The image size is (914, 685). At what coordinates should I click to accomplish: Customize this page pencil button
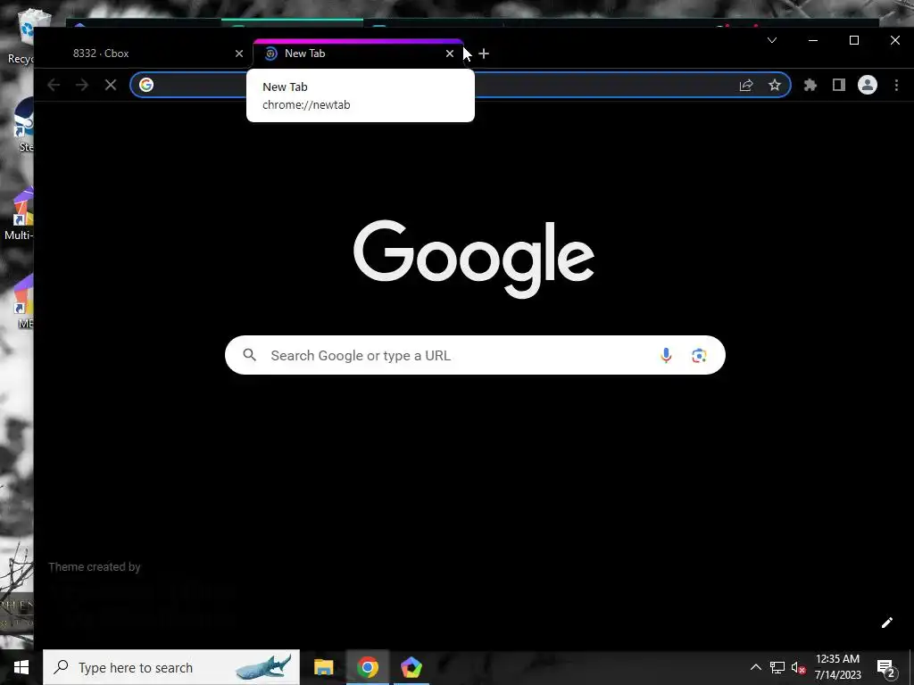click(886, 623)
